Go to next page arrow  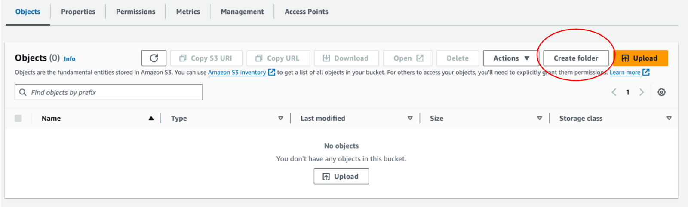pos(642,92)
